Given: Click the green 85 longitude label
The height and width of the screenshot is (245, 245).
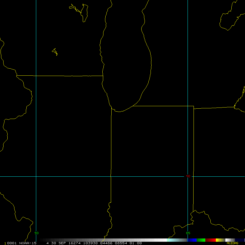Looking at the screenshot, I should coord(188,233).
